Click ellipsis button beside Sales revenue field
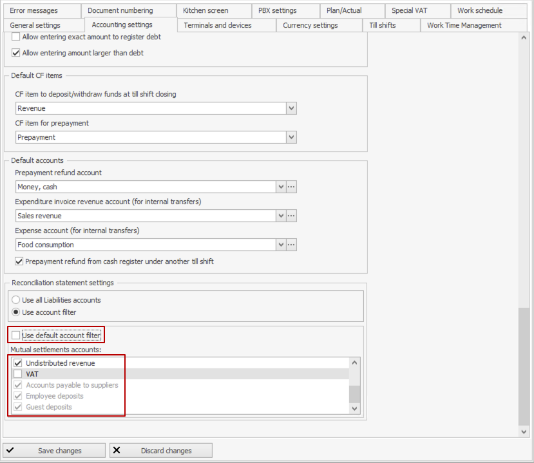534x463 pixels. (291, 216)
